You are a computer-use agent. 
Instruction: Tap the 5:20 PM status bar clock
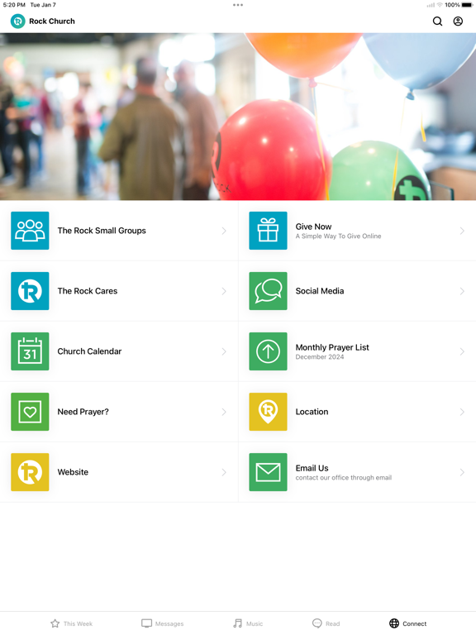14,5
